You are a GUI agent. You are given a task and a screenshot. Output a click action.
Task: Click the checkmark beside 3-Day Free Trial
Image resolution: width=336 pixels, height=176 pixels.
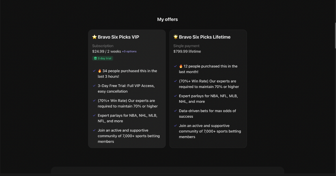point(94,86)
